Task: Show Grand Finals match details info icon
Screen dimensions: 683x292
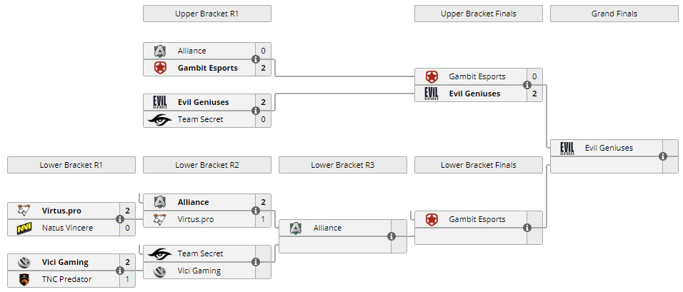Action: (663, 156)
